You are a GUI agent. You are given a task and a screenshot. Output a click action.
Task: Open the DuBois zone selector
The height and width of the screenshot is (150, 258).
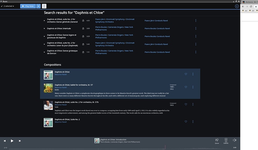pyautogui.click(x=226, y=141)
